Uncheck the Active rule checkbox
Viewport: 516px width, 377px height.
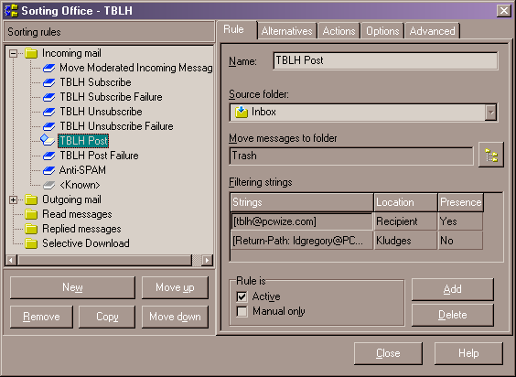(242, 296)
